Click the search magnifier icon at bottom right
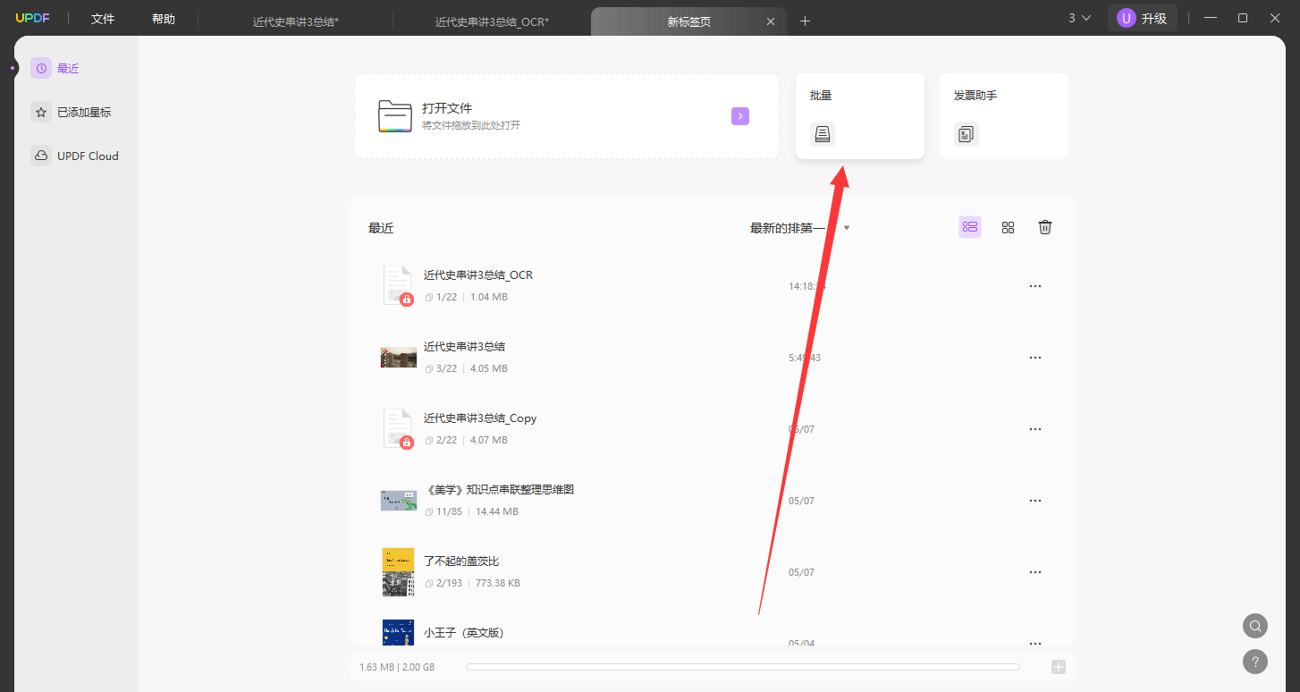1300x692 pixels. coord(1255,626)
